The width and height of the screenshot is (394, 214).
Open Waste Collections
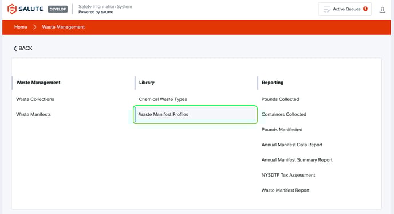(35, 99)
